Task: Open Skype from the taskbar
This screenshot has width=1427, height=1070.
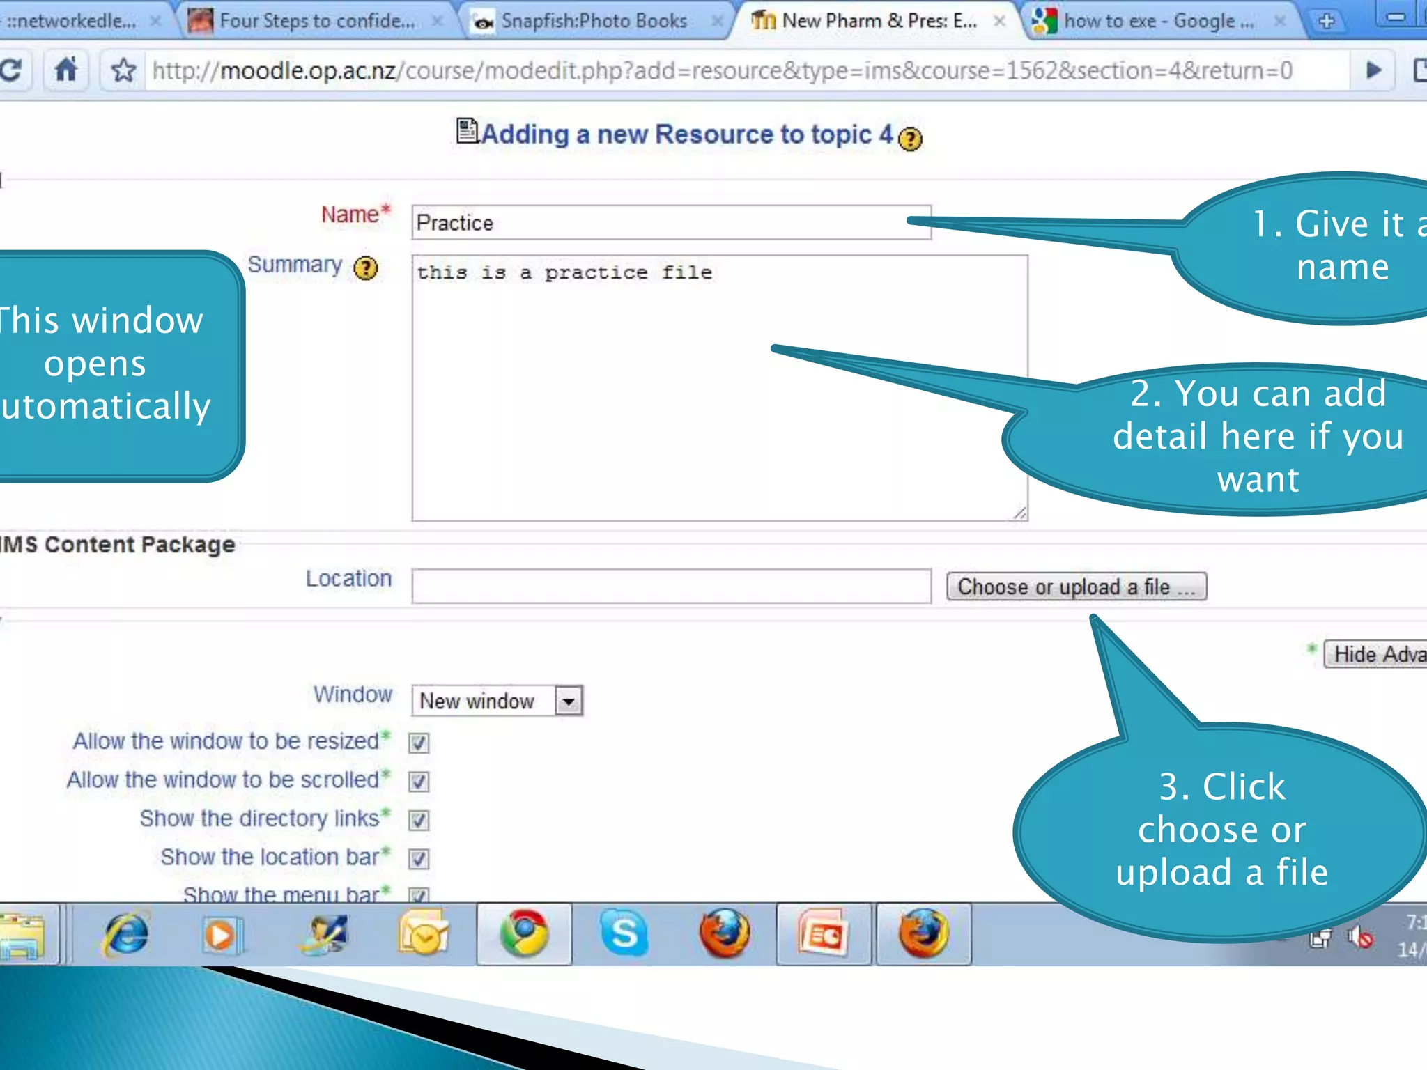Action: tap(624, 932)
